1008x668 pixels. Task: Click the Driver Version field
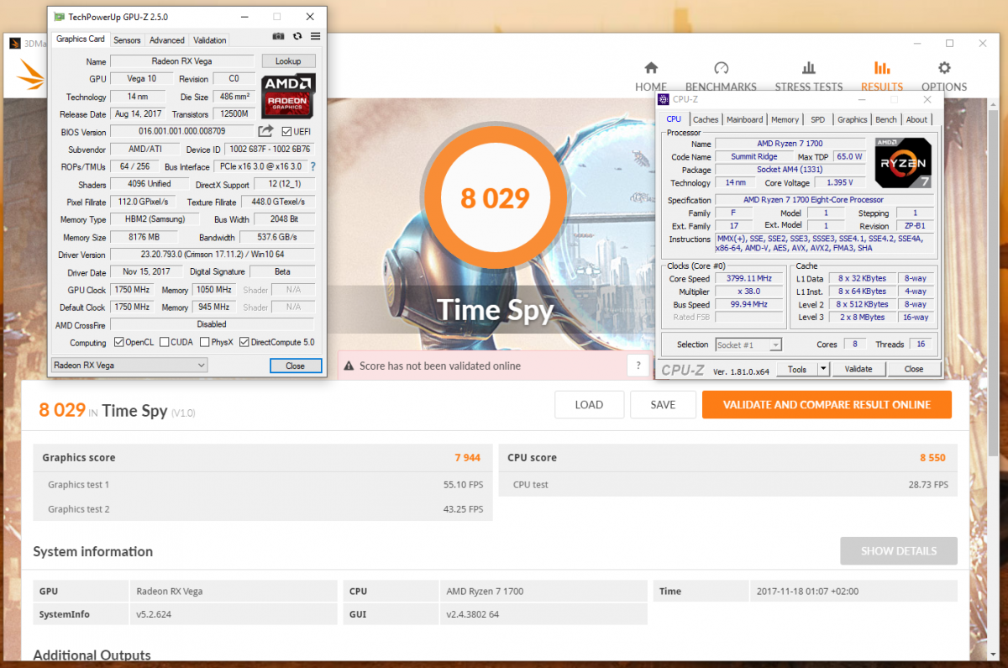pos(212,254)
